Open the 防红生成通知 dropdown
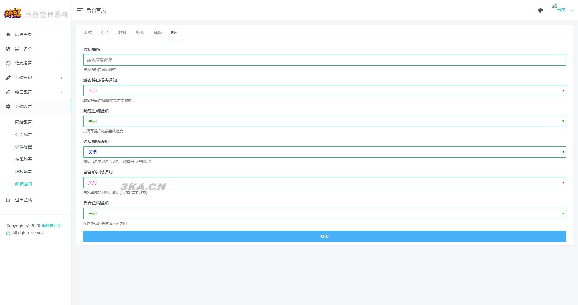 324,121
